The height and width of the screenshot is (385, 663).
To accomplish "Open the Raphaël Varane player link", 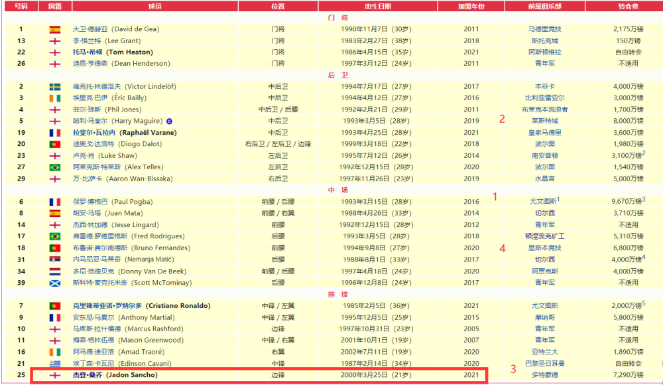I will (94, 133).
